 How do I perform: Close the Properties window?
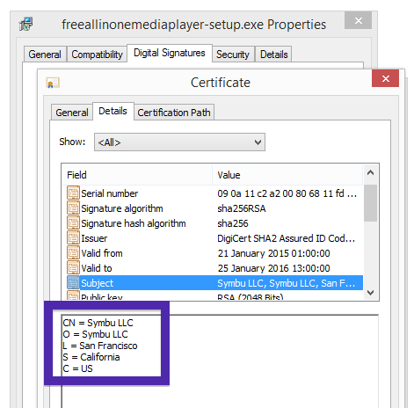click(358, 20)
